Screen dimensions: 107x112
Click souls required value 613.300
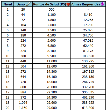pos(88,108)
